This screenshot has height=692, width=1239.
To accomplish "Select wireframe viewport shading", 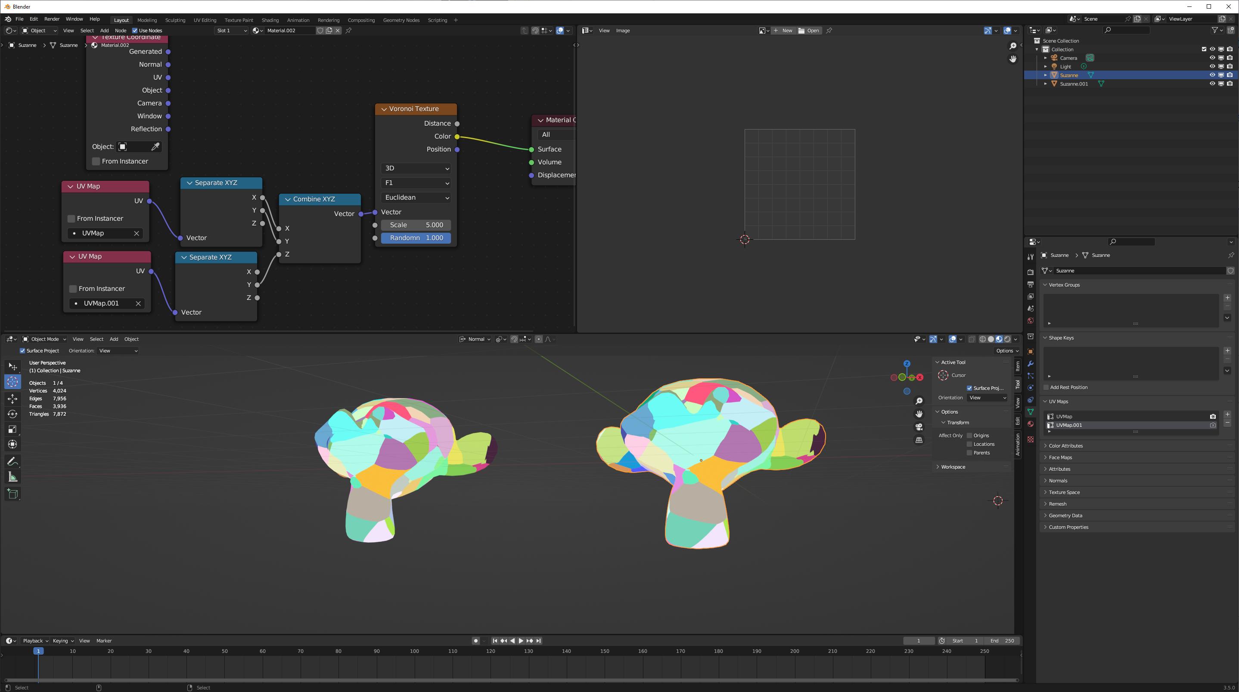I will (x=983, y=339).
